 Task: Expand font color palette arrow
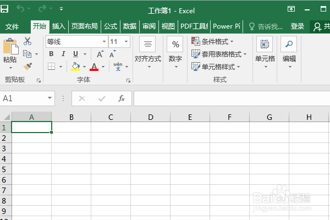pos(103,67)
